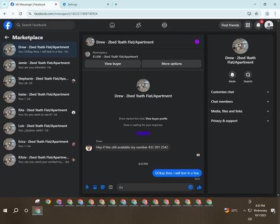This screenshot has width=280, height=224.
Task: Switch to the Messenger | Facebook tab
Action: click(34, 4)
